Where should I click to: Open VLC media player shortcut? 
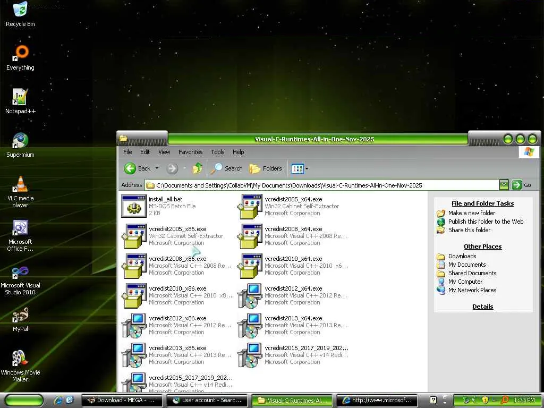[x=20, y=192]
